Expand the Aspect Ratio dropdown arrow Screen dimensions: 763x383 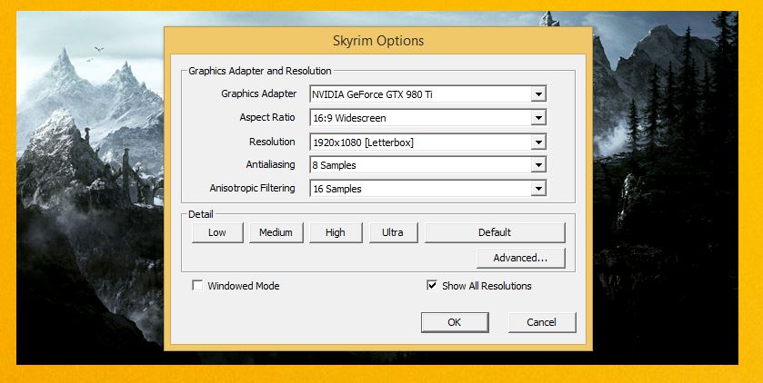(x=538, y=117)
